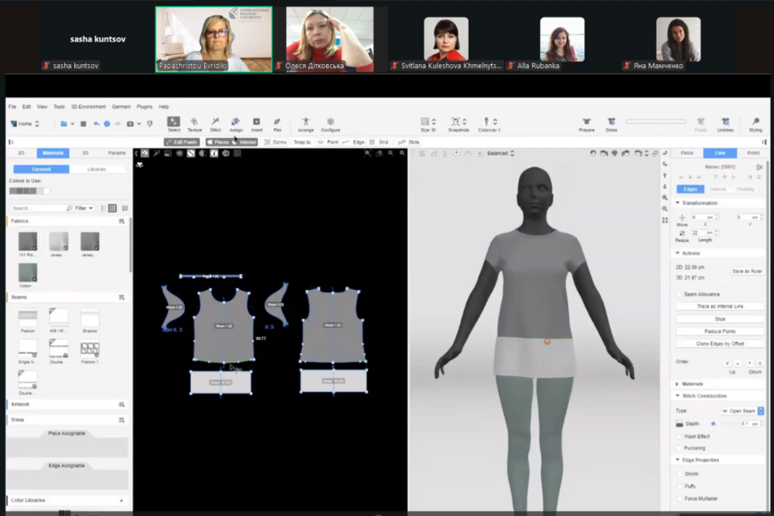
Task: Expand the Materials section in right panel
Action: click(x=692, y=384)
